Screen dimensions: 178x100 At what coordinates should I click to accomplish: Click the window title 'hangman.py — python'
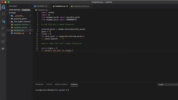[x=102, y=2]
